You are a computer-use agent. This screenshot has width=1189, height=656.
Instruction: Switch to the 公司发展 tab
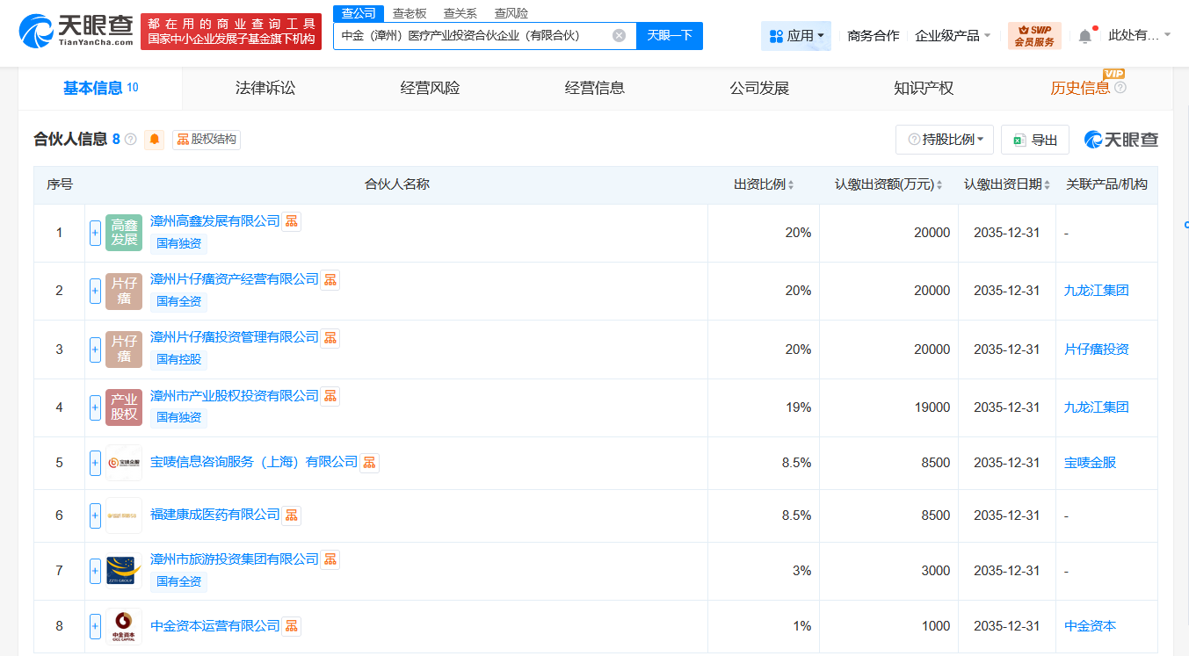click(758, 88)
